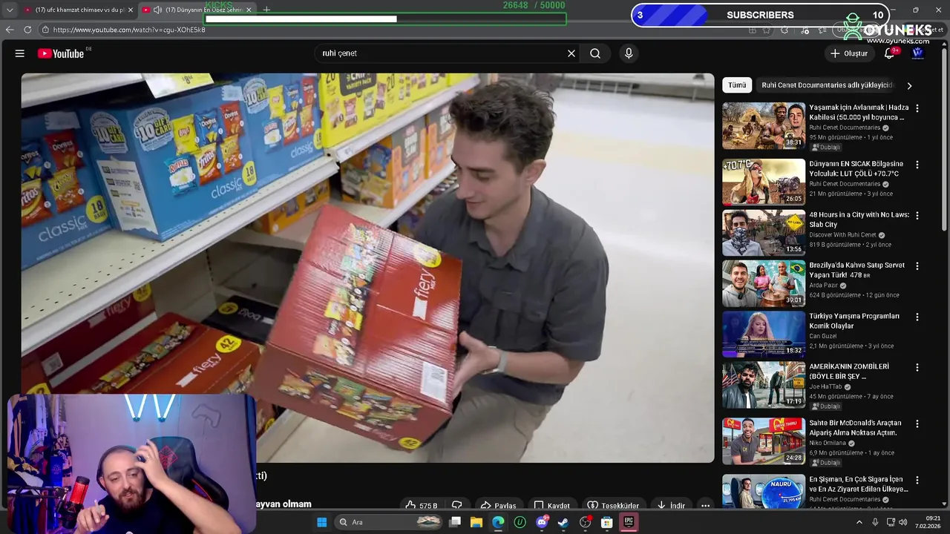Open Can Guzel channel link
The image size is (950, 534).
pos(823,336)
